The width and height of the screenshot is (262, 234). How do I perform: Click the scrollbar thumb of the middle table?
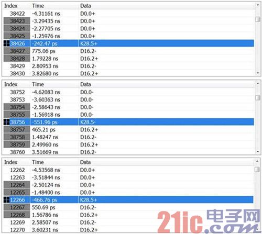258,97
